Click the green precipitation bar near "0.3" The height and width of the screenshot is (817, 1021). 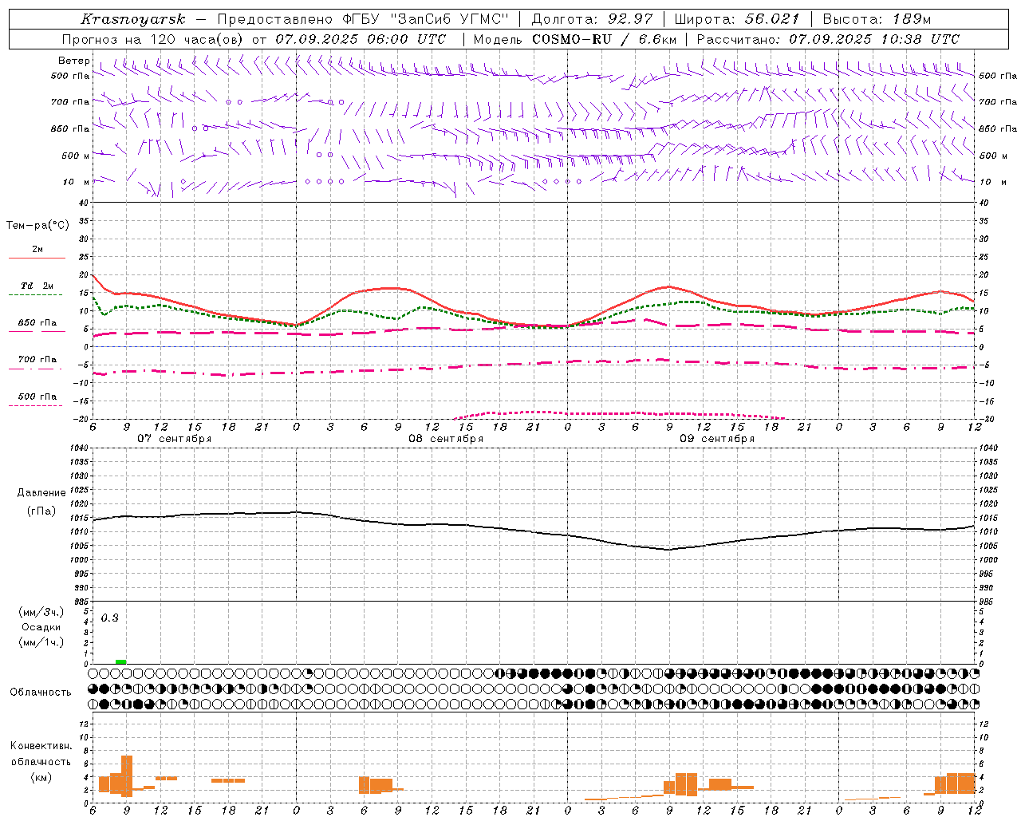(x=120, y=661)
